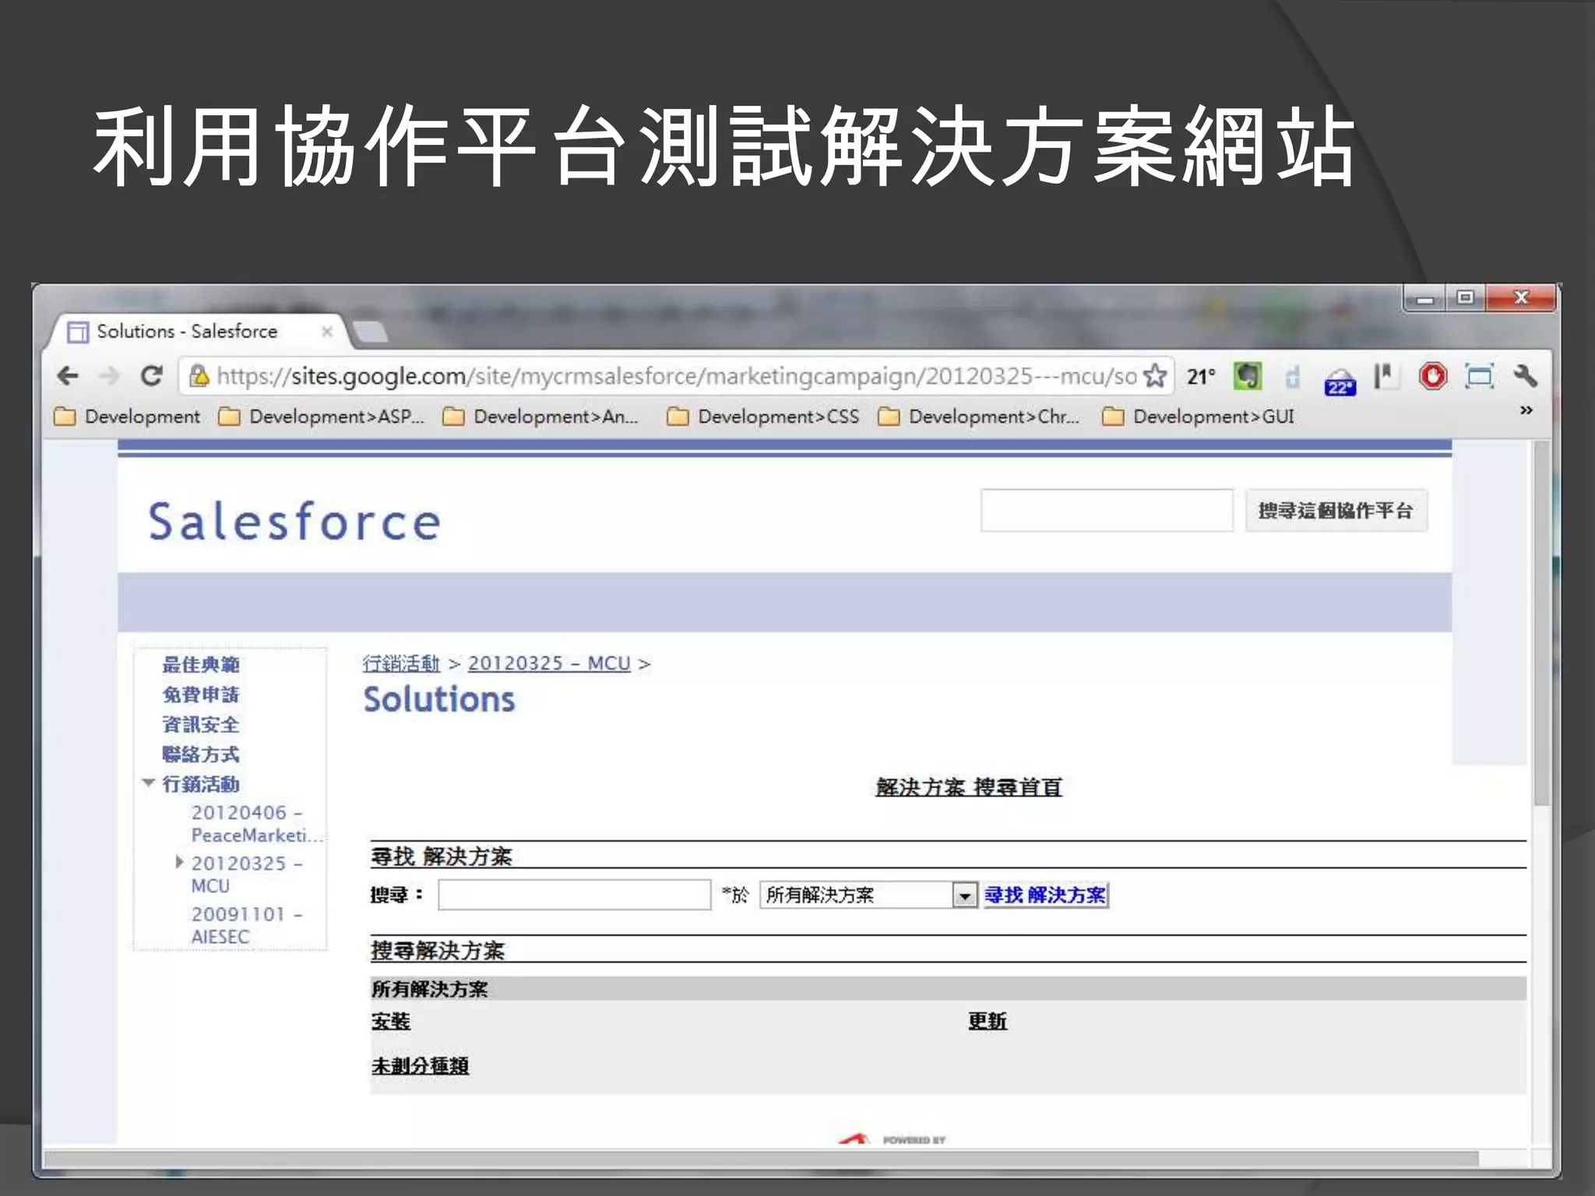Click the 搜尋 solution text field
Screen dimensions: 1595x1196
click(575, 895)
